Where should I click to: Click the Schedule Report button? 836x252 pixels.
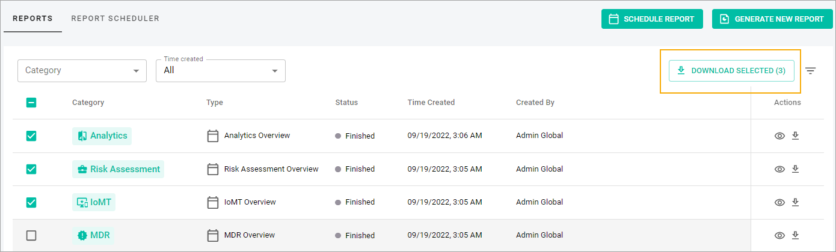pyautogui.click(x=652, y=19)
